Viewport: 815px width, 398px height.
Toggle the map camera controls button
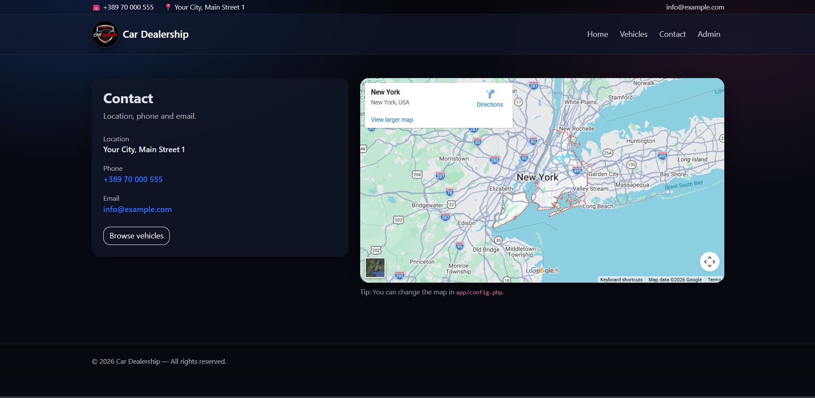[709, 262]
